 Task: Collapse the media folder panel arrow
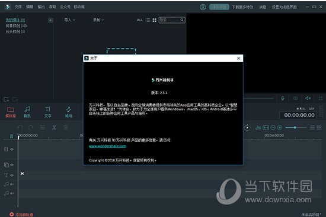click(50, 20)
